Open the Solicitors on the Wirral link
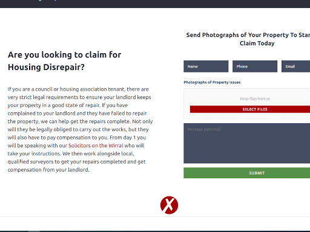 coord(96,146)
